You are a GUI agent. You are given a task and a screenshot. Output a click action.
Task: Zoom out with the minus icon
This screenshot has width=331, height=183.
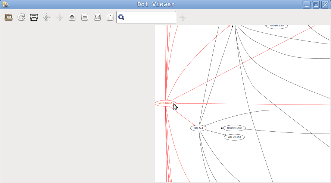85,17
